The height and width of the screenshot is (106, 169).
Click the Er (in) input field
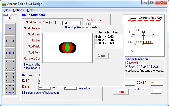(x=70, y=88)
